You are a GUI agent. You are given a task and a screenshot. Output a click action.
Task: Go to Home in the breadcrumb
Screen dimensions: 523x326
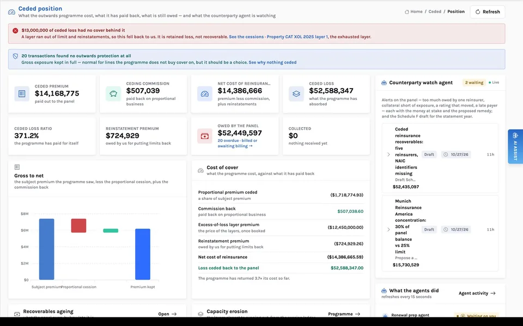[416, 11]
